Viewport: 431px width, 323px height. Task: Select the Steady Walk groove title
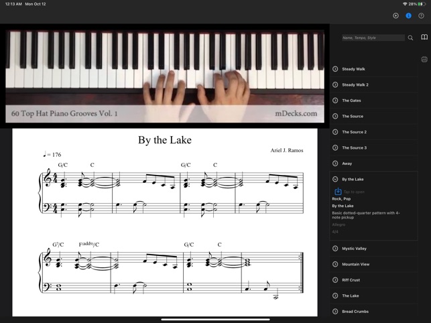(353, 69)
